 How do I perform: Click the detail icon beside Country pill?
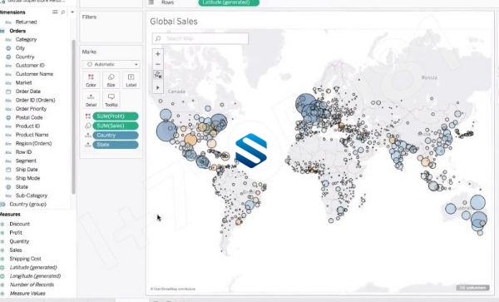pos(87,136)
